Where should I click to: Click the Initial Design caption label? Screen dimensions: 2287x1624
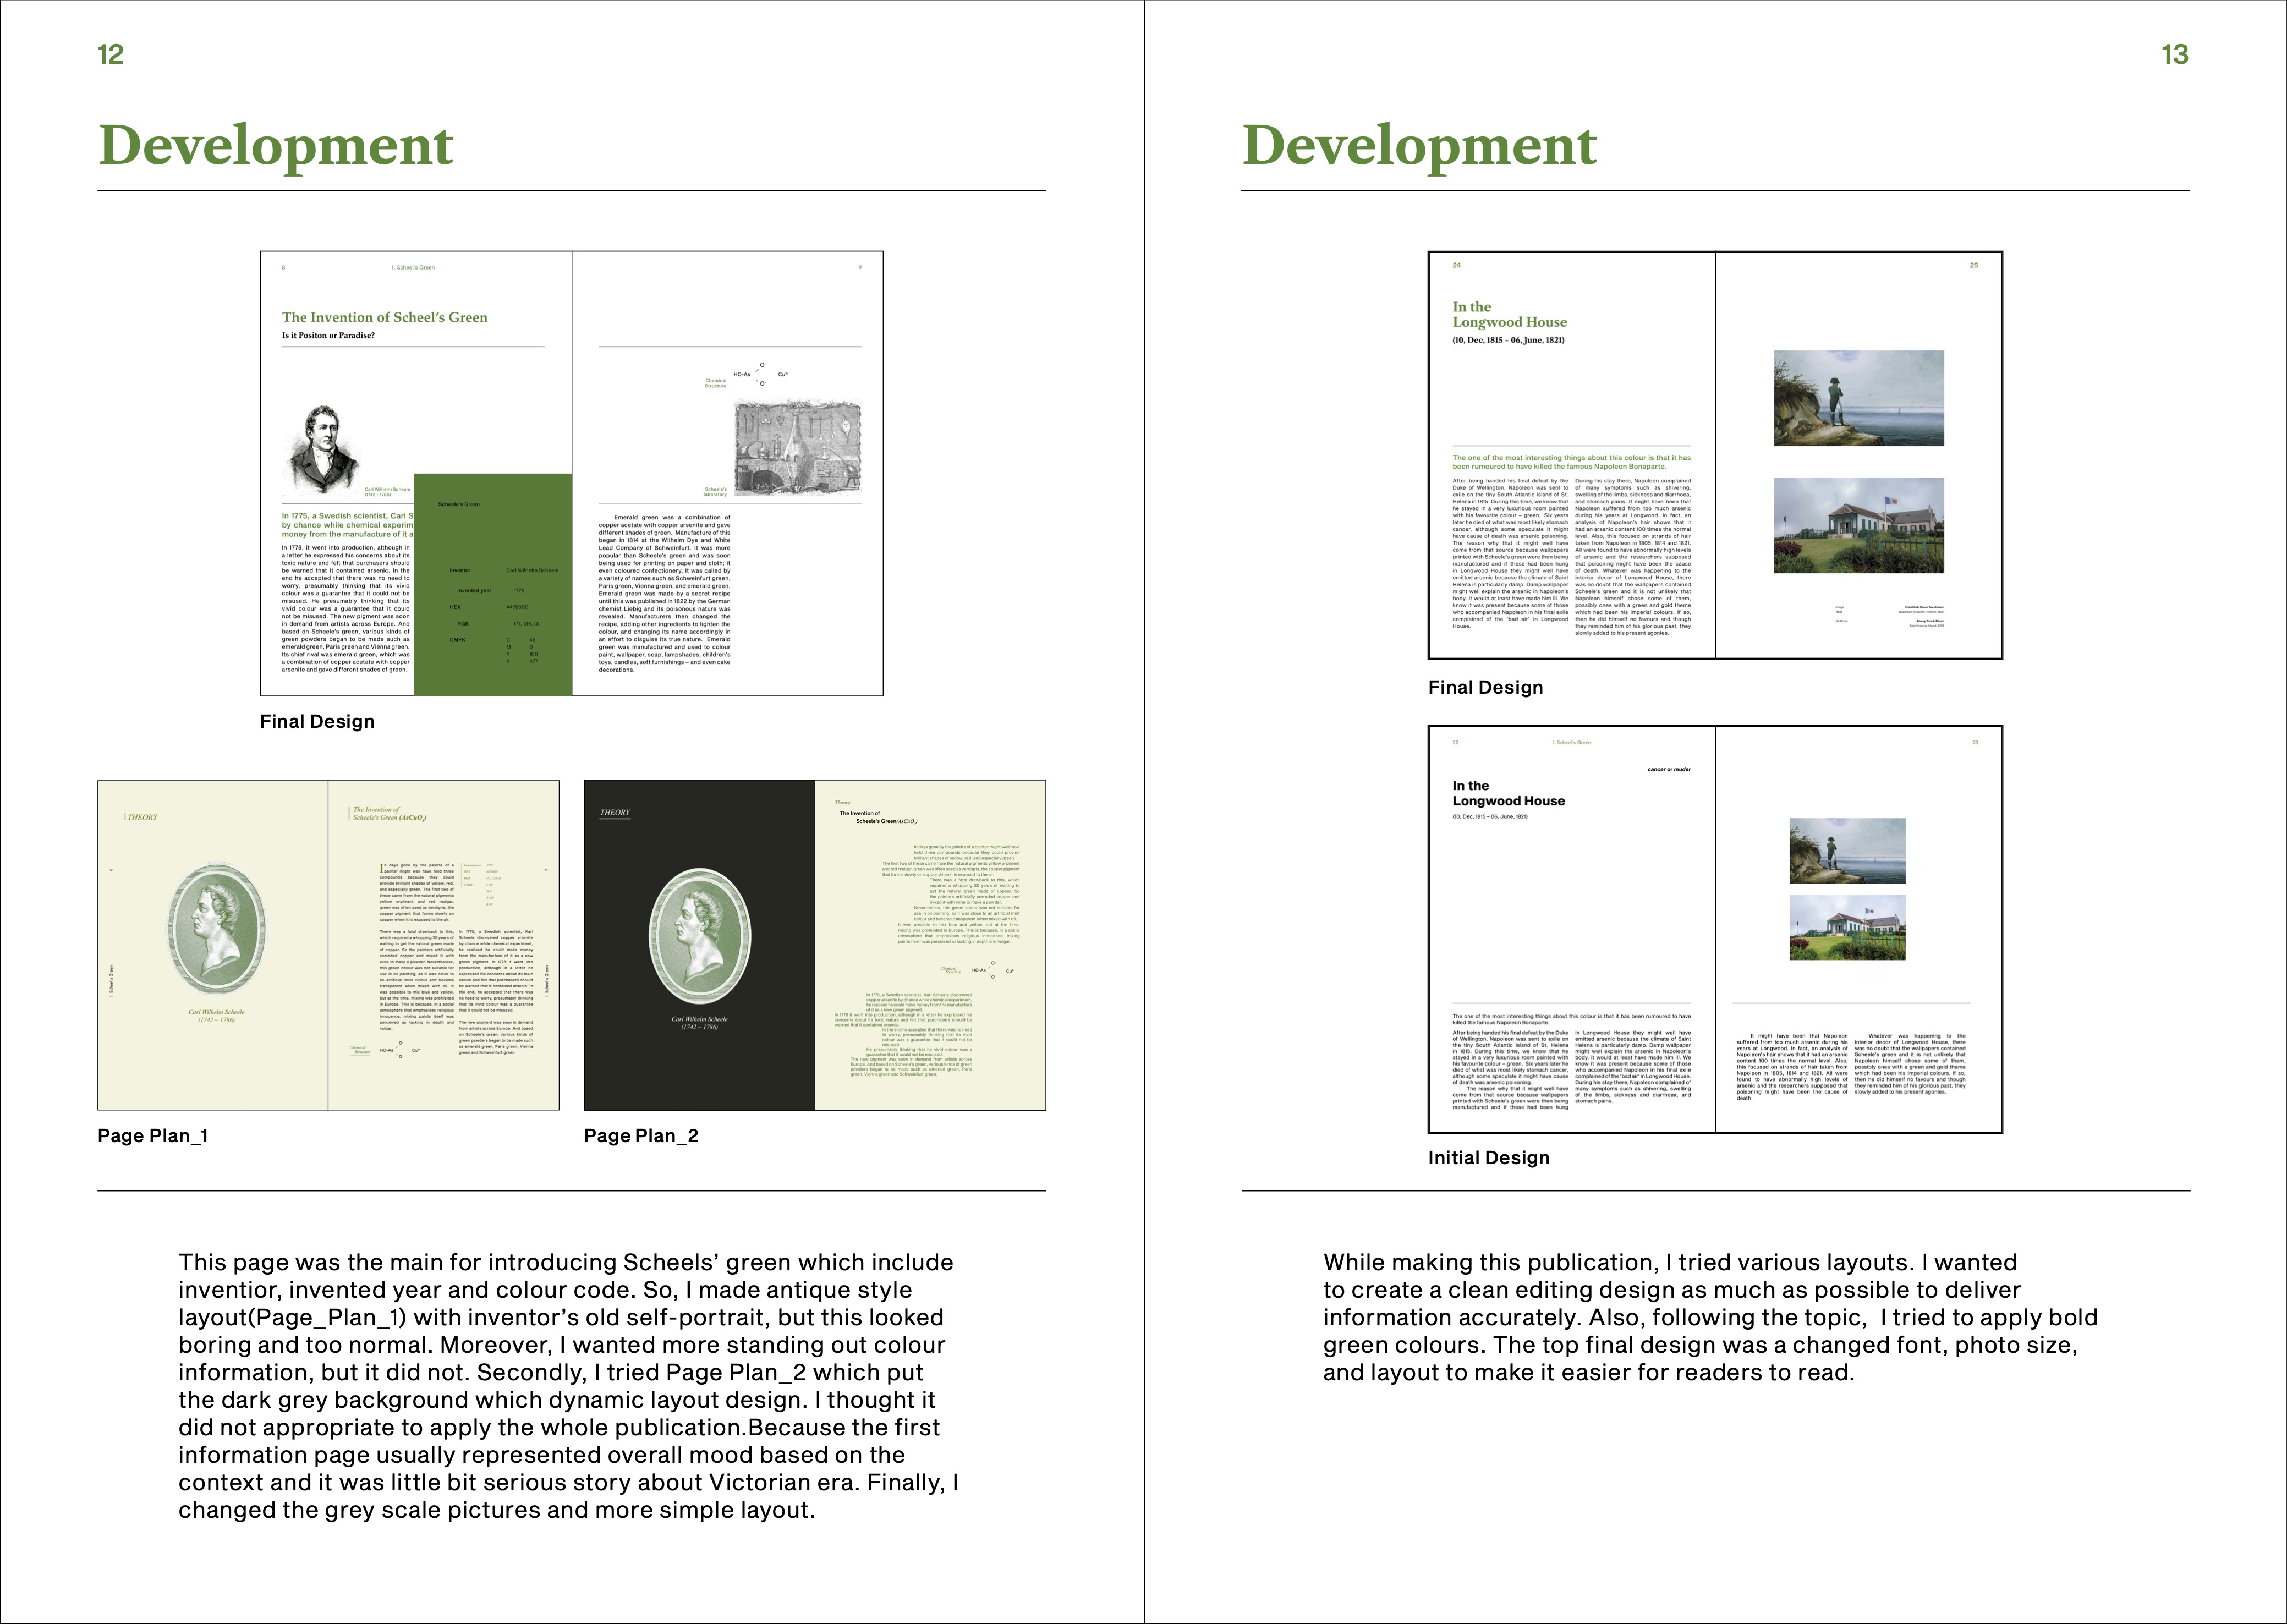pos(1488,1158)
